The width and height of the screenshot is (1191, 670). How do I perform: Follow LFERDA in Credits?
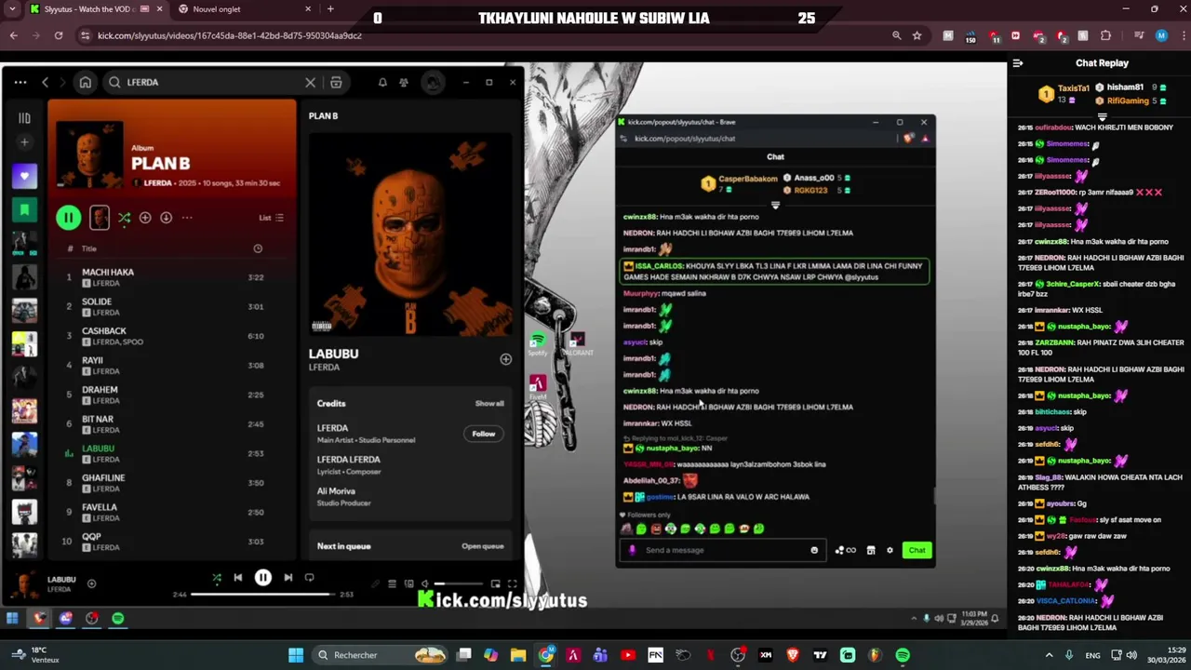[483, 434]
